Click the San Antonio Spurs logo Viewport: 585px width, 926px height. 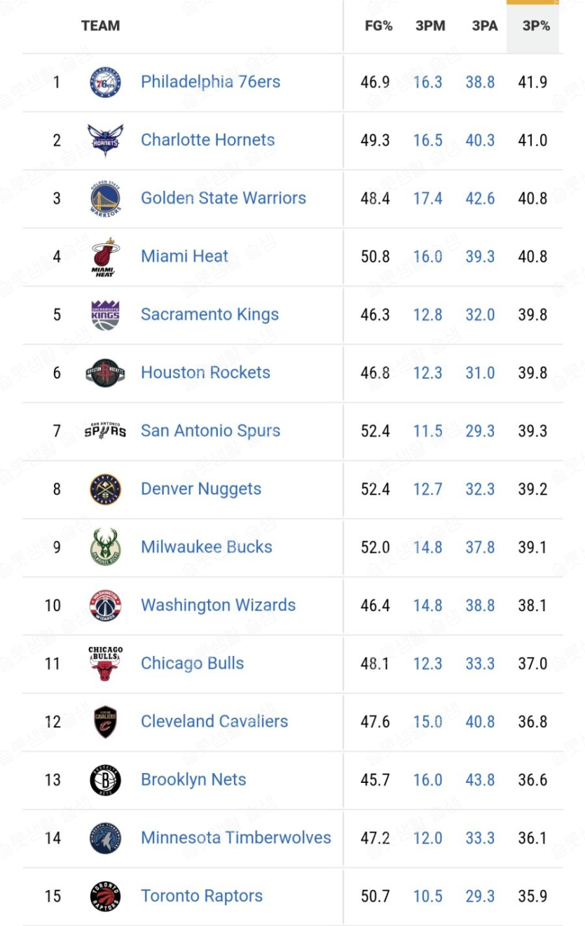(x=105, y=431)
